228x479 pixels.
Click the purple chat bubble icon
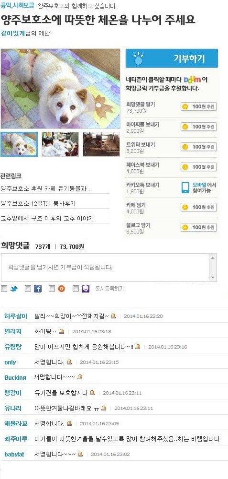pos(86,289)
